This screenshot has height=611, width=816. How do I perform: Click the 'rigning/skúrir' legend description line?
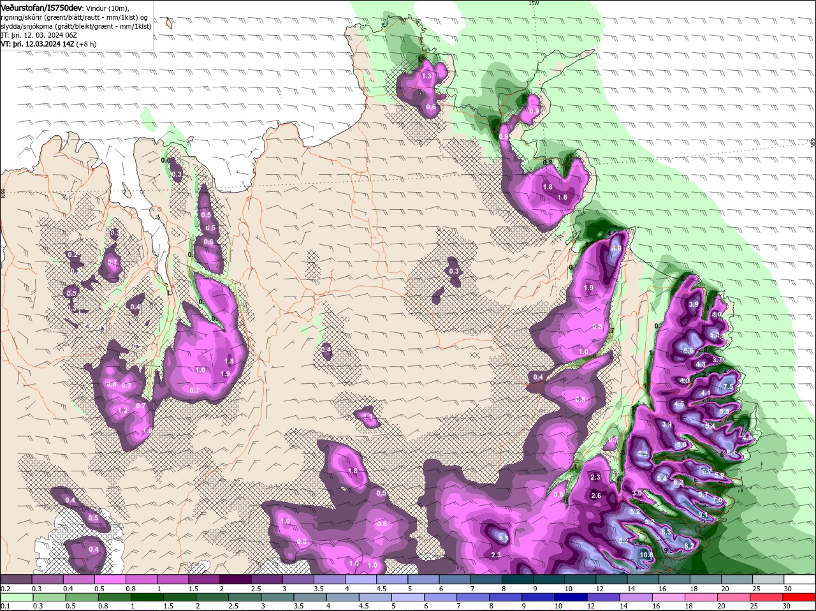click(x=75, y=17)
